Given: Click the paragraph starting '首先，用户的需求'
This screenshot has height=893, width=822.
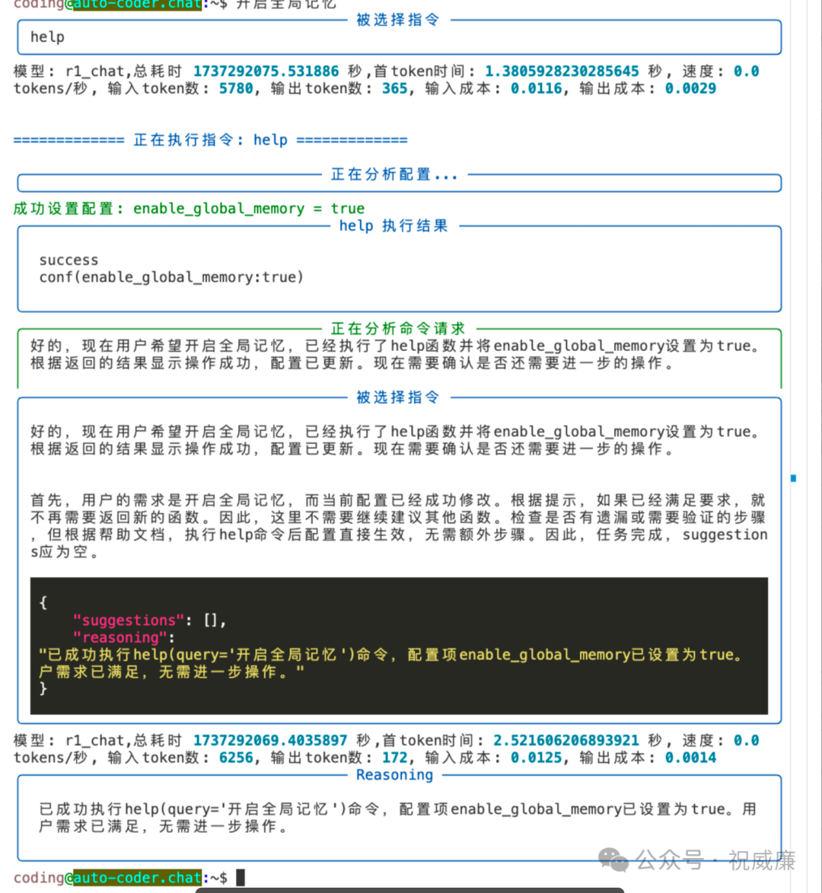Looking at the screenshot, I should [399, 526].
